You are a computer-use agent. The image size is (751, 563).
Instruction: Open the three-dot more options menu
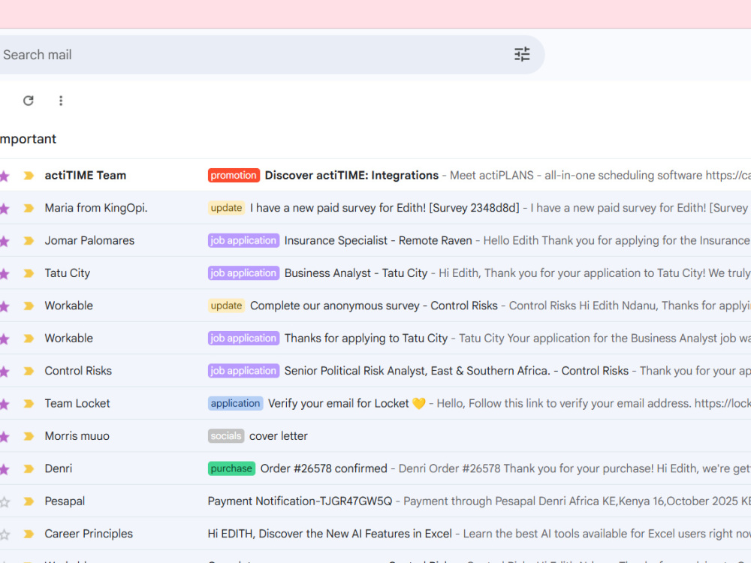point(60,101)
